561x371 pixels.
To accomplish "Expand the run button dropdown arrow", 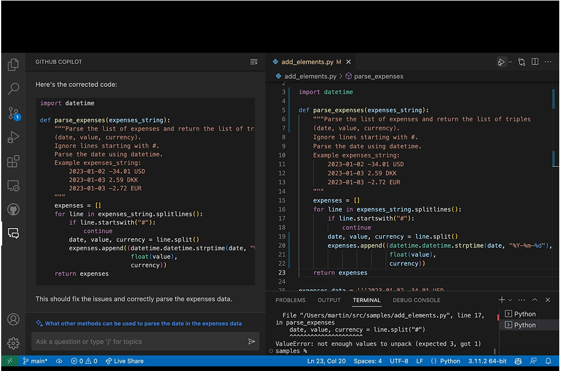I will pos(510,62).
